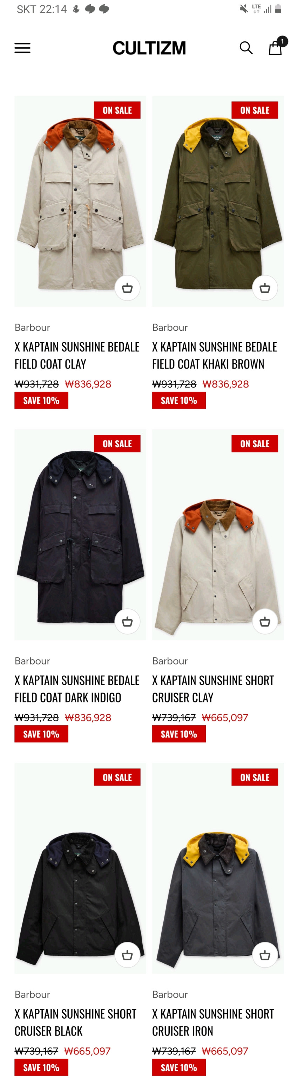This screenshot has height=1085, width=298.
Task: View Short Cruiser Clay jacket image
Action: coord(218,535)
